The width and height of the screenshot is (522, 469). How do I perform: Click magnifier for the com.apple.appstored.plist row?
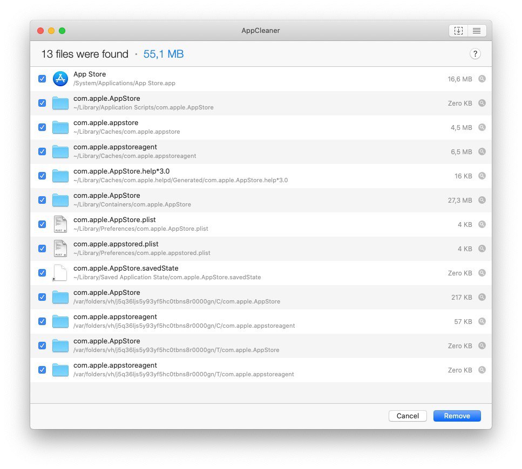pyautogui.click(x=482, y=249)
